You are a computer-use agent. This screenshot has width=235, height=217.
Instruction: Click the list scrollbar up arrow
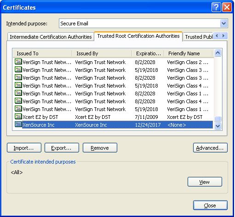tap(218, 53)
